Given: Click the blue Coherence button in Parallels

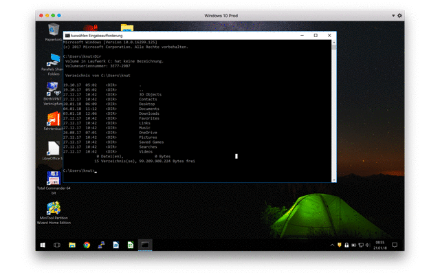Looking at the screenshot, I should pyautogui.click(x=59, y=15).
